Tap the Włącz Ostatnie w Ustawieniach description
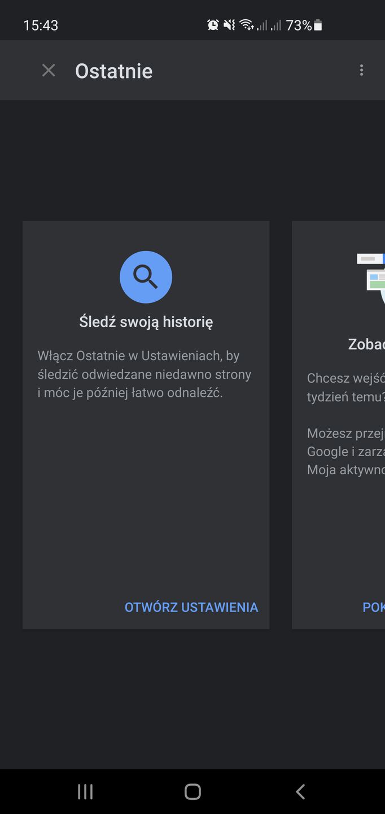The height and width of the screenshot is (814, 385). click(145, 374)
